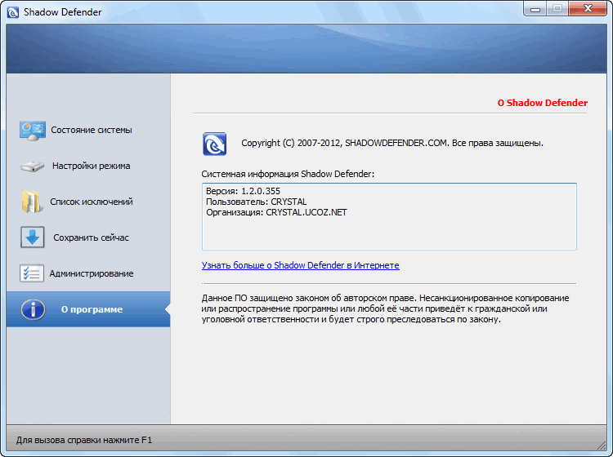The width and height of the screenshot is (613, 457).
Task: Minimize the Shadow Defender window
Action: tap(535, 9)
